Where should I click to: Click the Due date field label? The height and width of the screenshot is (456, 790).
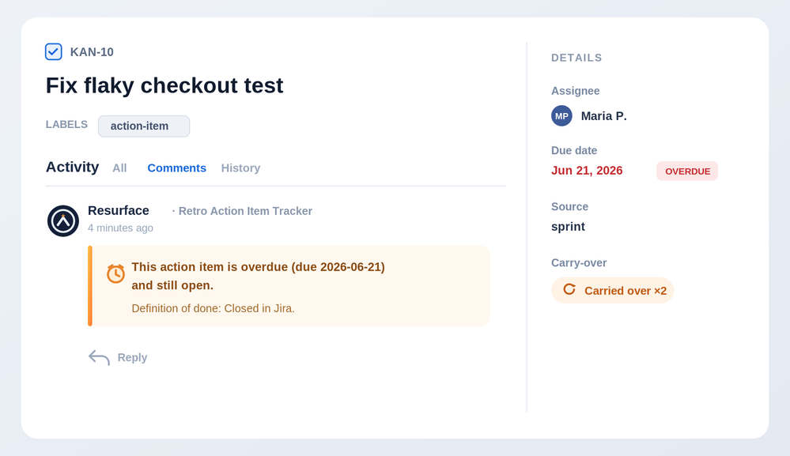pos(574,150)
